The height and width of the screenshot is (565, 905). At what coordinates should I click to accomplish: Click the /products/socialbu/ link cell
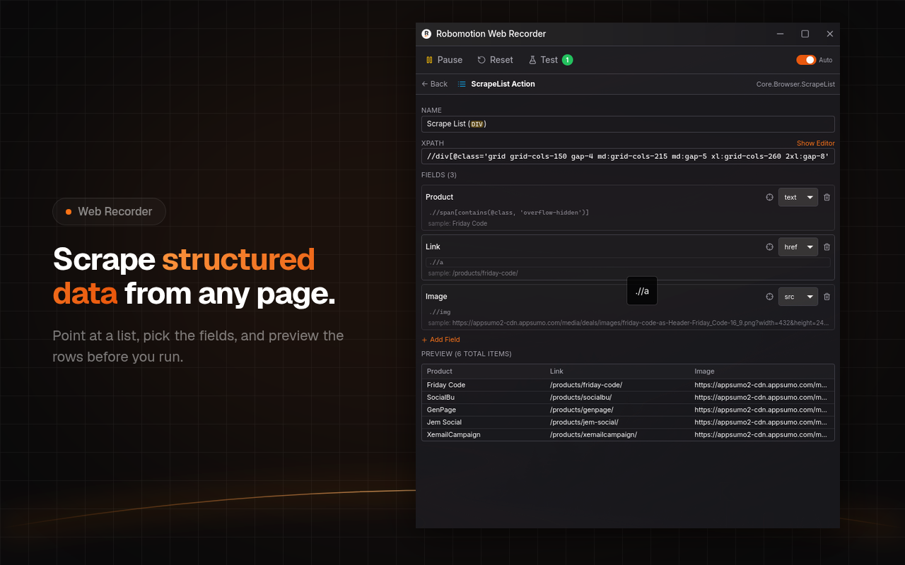click(580, 398)
